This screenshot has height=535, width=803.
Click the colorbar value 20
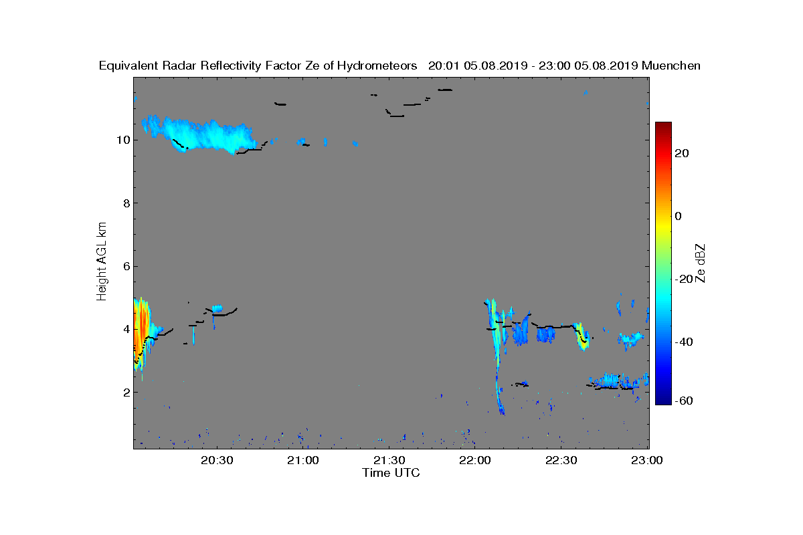[x=682, y=153]
